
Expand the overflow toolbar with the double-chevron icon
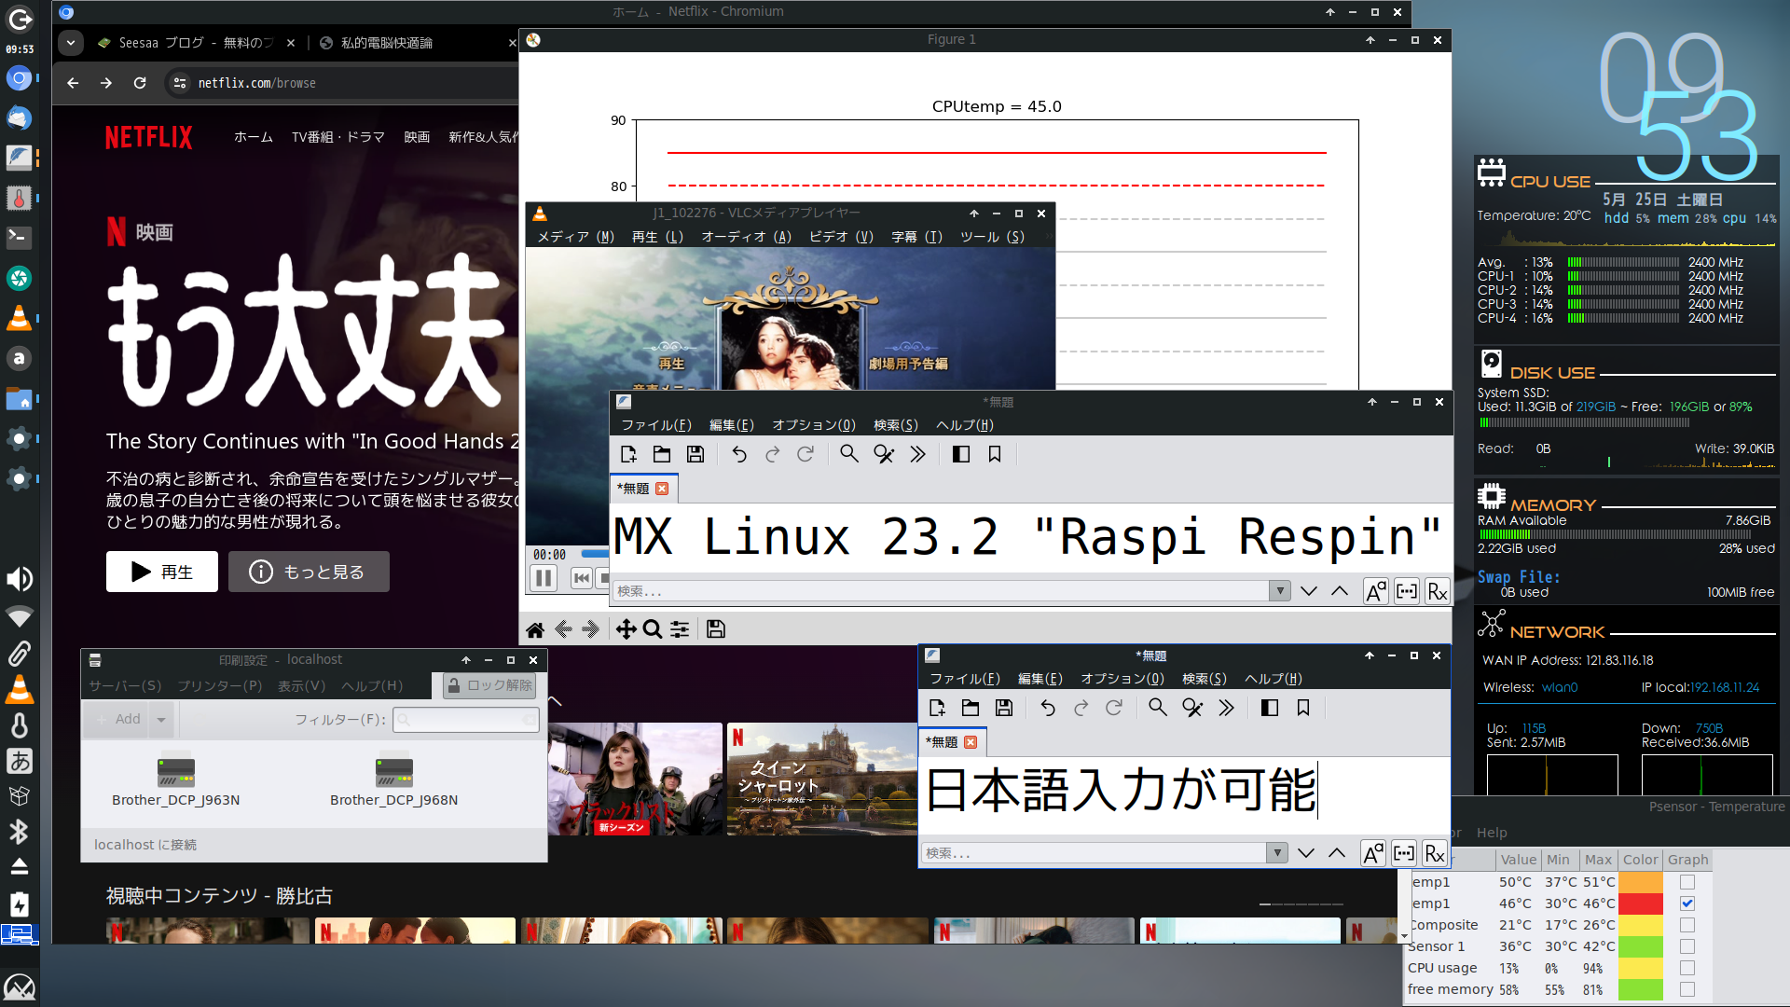click(x=918, y=454)
